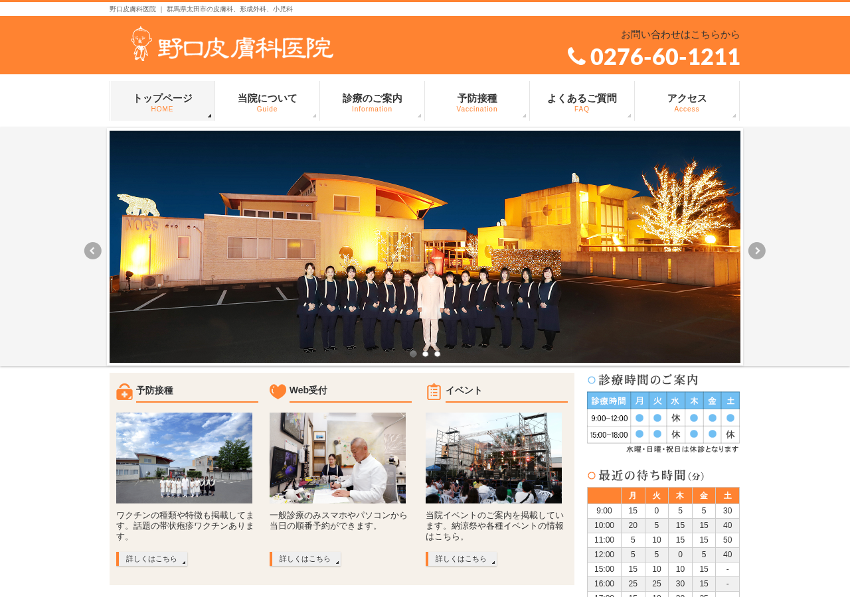Click the next slide arrow
Image resolution: width=850 pixels, height=597 pixels.
click(x=757, y=251)
